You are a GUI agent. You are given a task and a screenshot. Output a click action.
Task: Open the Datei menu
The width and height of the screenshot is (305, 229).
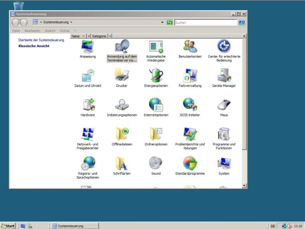point(16,30)
